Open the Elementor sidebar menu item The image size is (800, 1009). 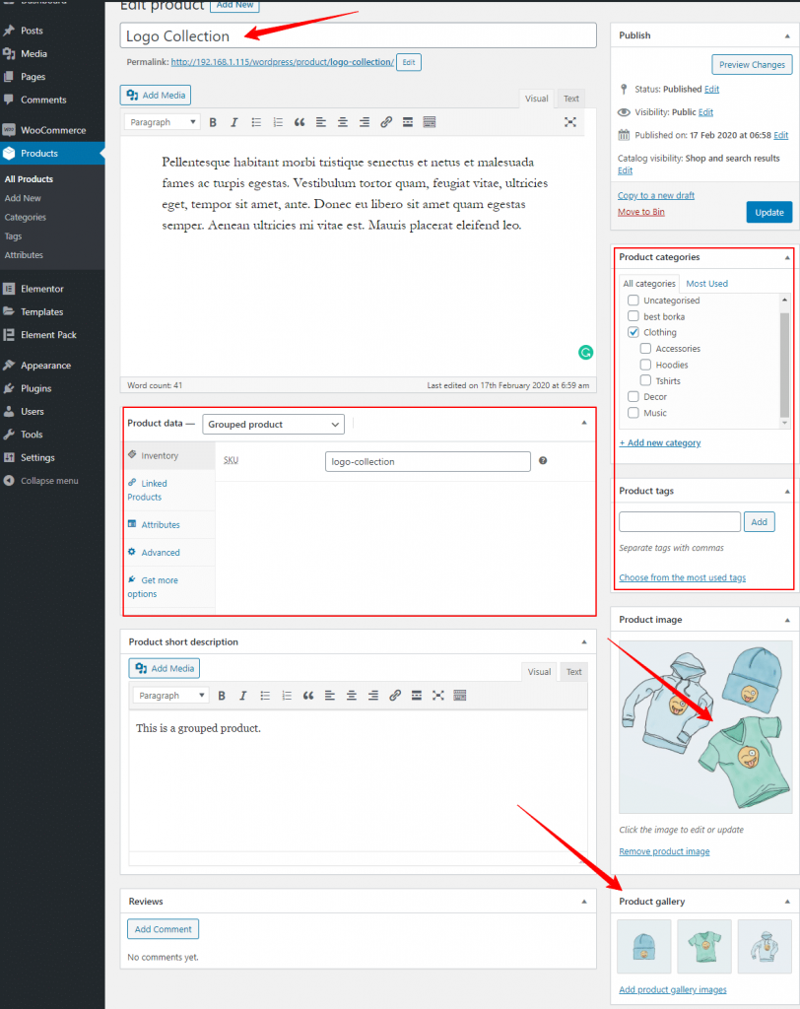[x=41, y=289]
